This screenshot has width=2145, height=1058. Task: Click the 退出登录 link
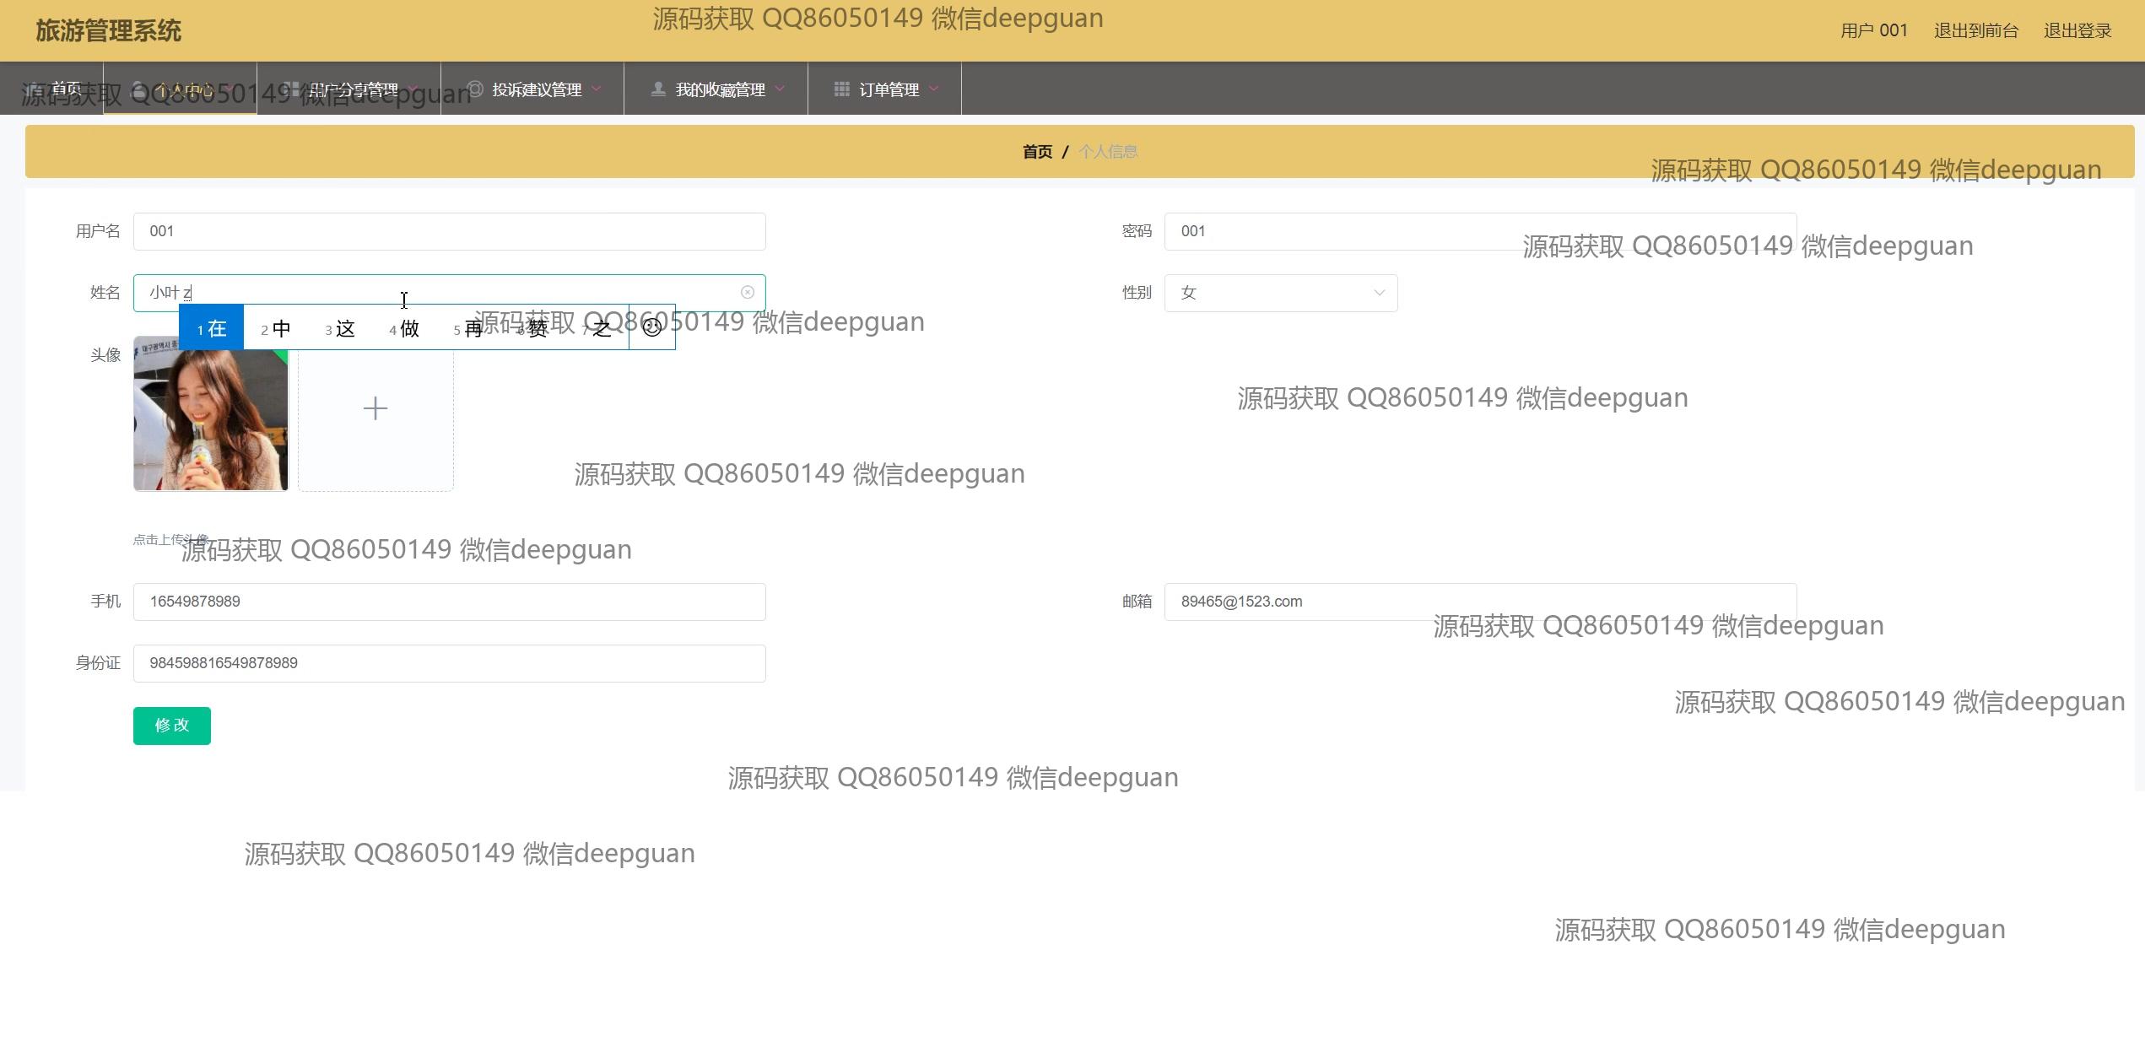click(2077, 31)
